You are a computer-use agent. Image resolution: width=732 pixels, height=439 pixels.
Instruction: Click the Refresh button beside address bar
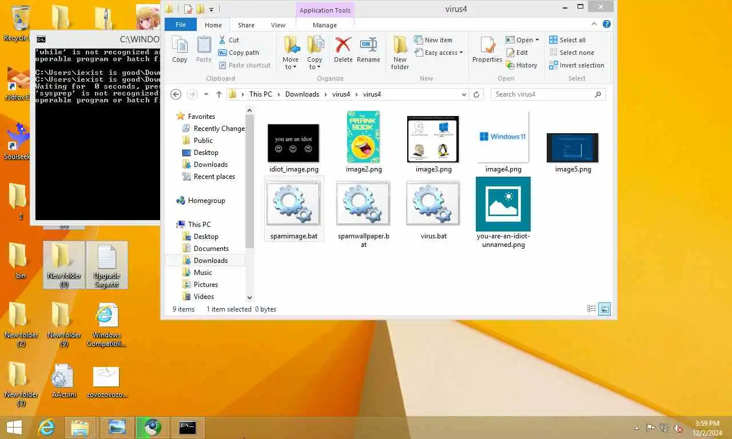click(x=476, y=94)
